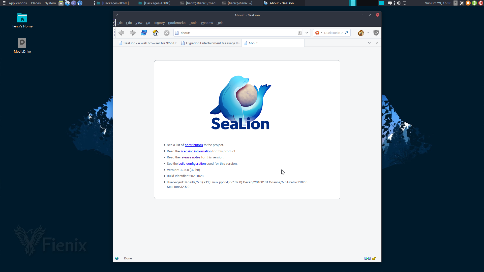Go to the Home page
The width and height of the screenshot is (484, 272).
(x=155, y=33)
